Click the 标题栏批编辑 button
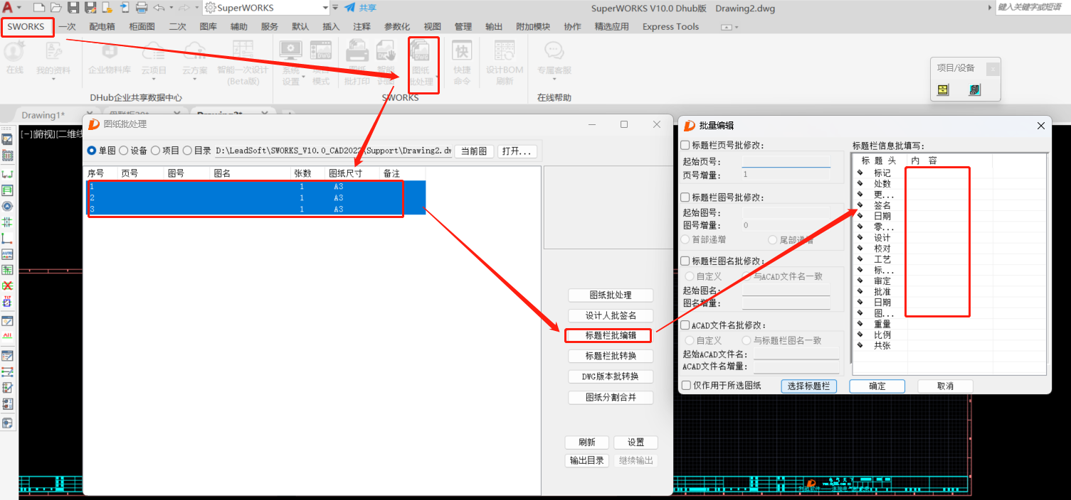This screenshot has height=500, width=1071. (x=611, y=335)
